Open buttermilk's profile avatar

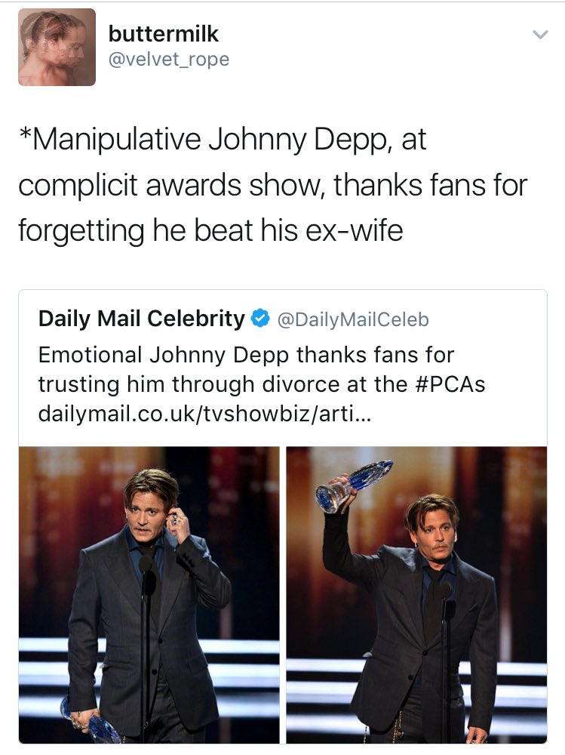57,47
